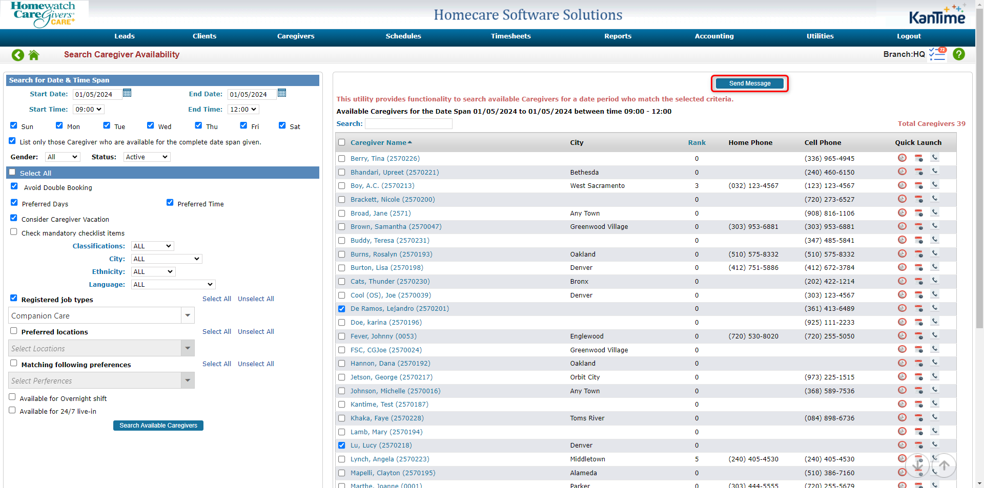The height and width of the screenshot is (488, 984).
Task: Open the task list icon with 72 badge
Action: 937,54
